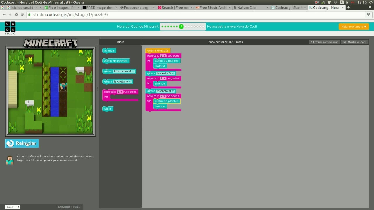The width and height of the screenshot is (374, 210).
Task: Click the browser forward arrow
Action: [10, 15]
